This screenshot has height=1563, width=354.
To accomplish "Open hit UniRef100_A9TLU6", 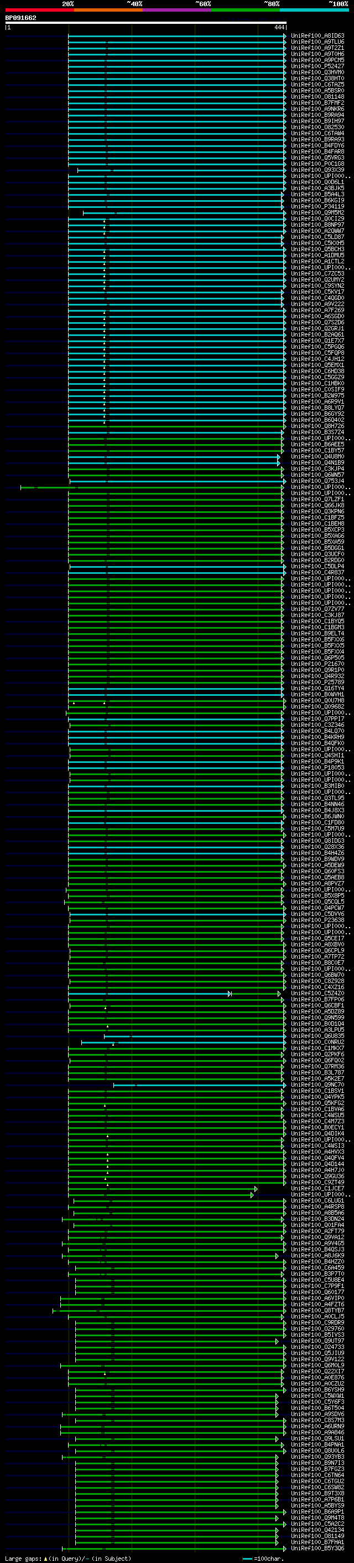I will (x=317, y=42).
